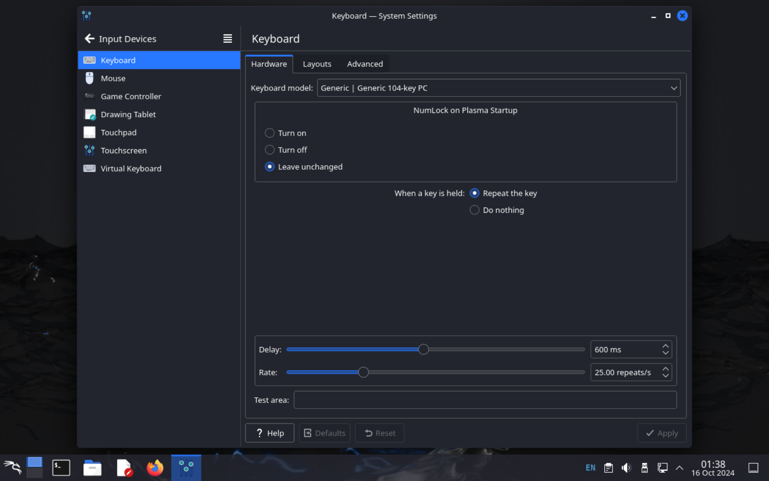The height and width of the screenshot is (481, 769).
Task: Open Game Controller settings
Action: click(x=130, y=96)
